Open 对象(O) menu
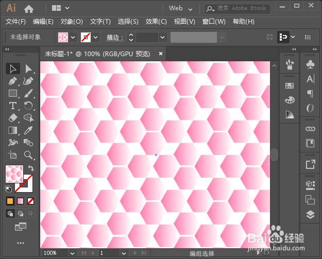322x259 pixels. point(72,22)
